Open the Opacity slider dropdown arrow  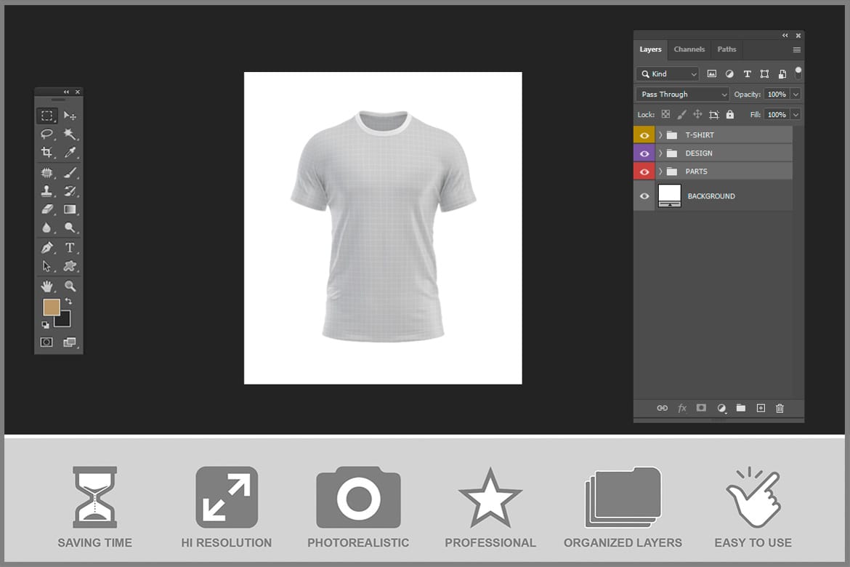(x=796, y=94)
